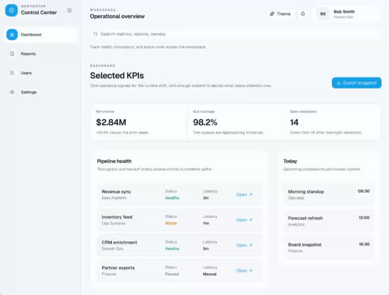Select the Dashboard icon in the sidebar
389x295 pixels.
[x=12, y=35]
